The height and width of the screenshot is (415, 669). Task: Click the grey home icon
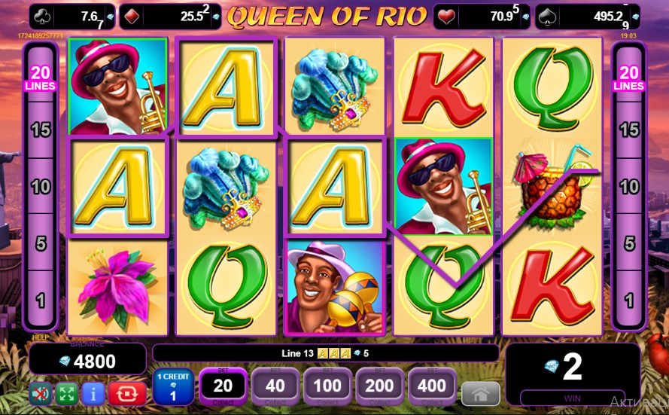480,394
